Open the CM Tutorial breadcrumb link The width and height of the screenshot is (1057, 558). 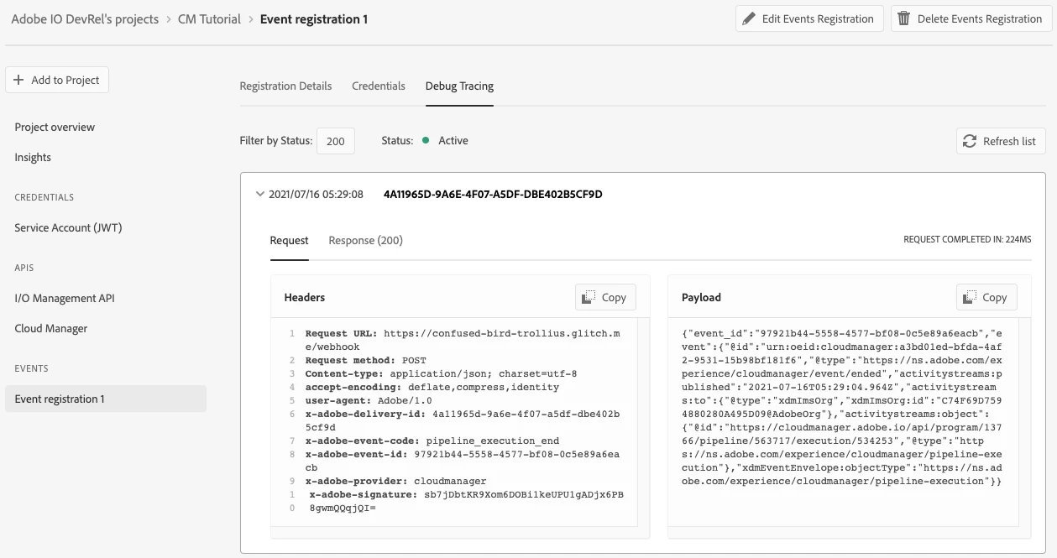[x=209, y=19]
